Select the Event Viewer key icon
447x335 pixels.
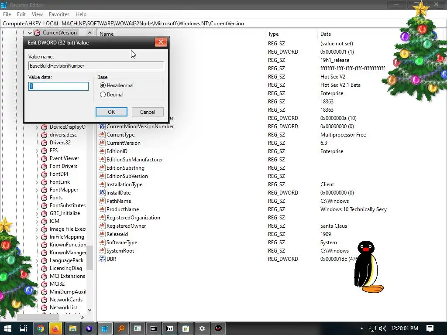[44, 158]
